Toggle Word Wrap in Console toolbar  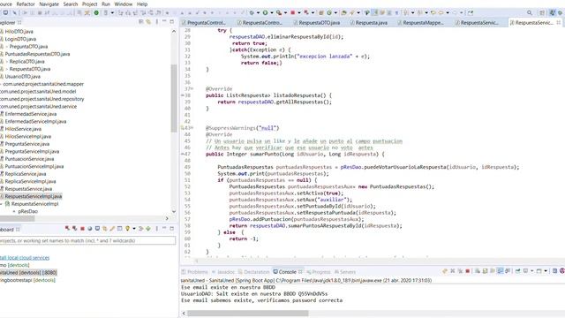click(x=493, y=271)
